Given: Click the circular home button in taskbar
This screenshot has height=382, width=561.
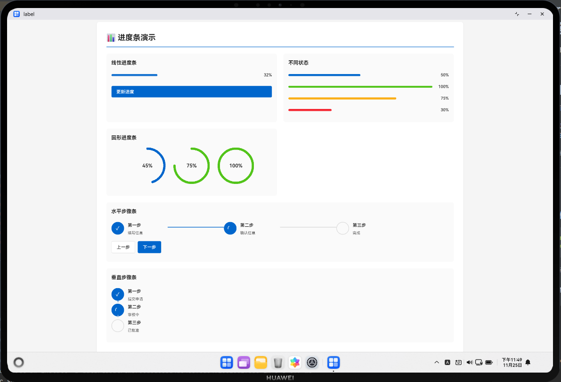Looking at the screenshot, I should [18, 362].
